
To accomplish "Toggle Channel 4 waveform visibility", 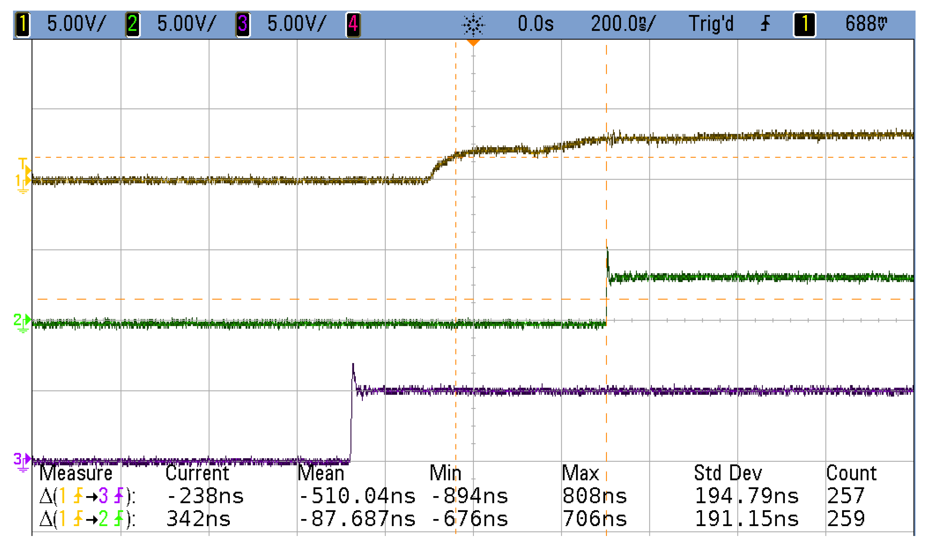I will [354, 24].
